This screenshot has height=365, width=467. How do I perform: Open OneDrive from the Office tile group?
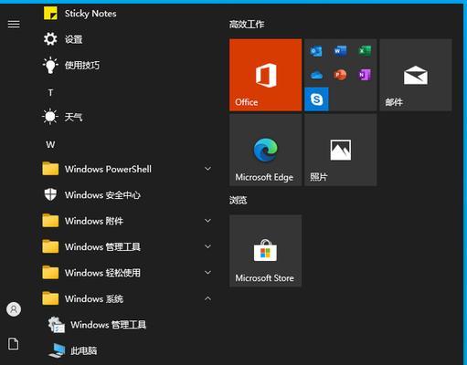tap(316, 75)
